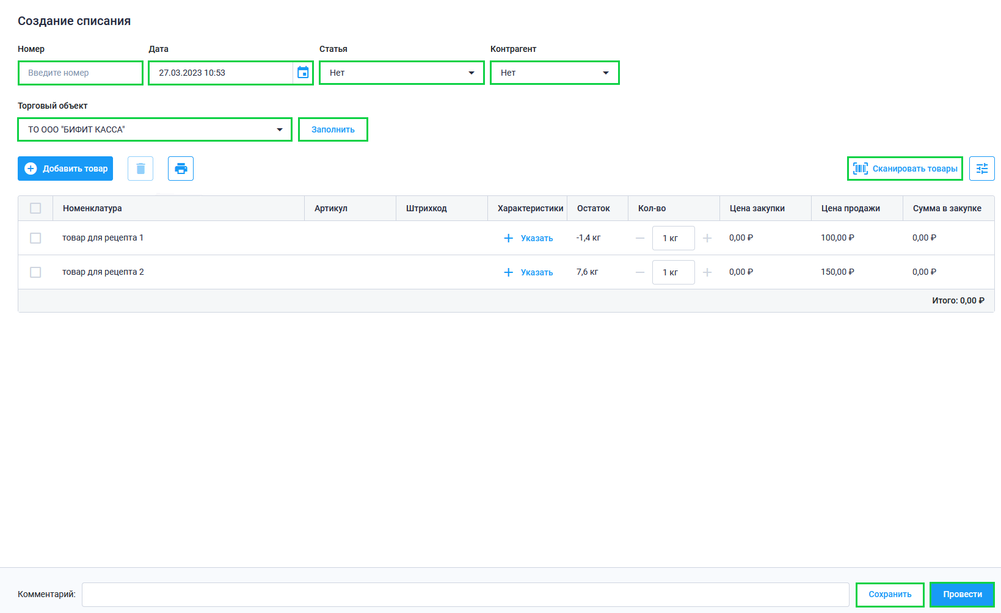The image size is (1001, 613).
Task: Sort by Номенклатура column header
Action: 92,208
